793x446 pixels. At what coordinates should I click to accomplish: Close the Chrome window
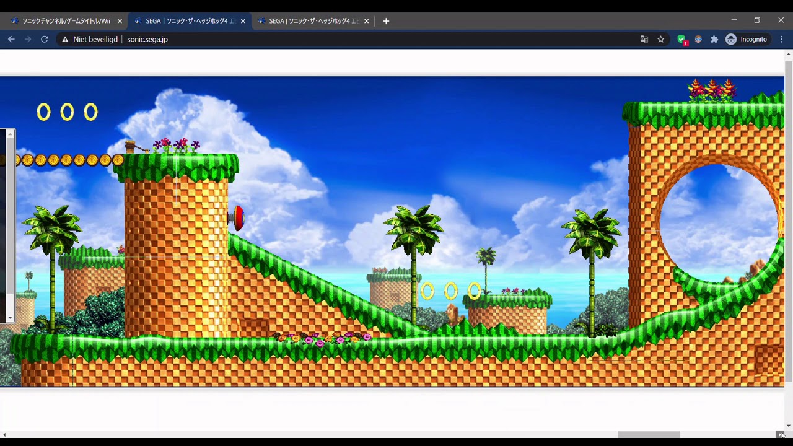(x=781, y=20)
